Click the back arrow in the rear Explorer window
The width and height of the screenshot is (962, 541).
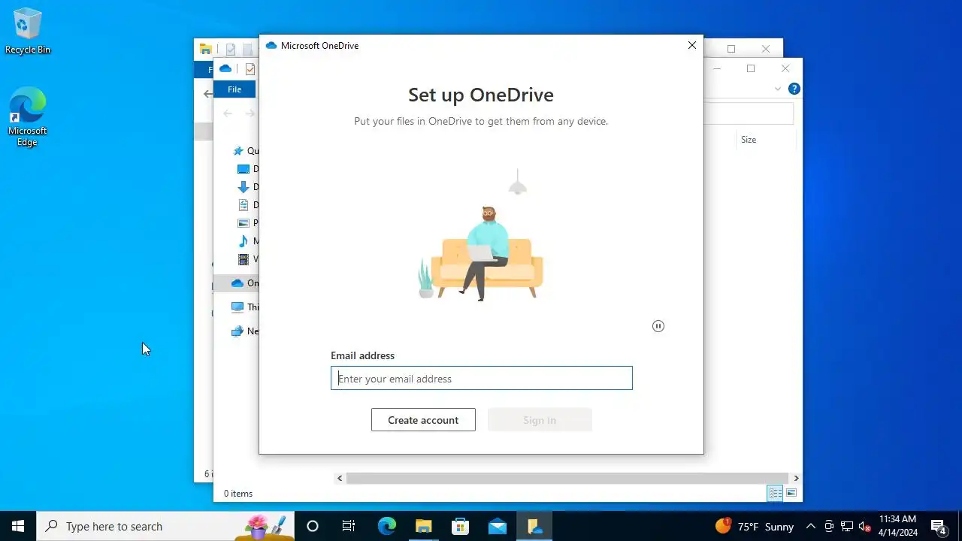click(x=208, y=94)
